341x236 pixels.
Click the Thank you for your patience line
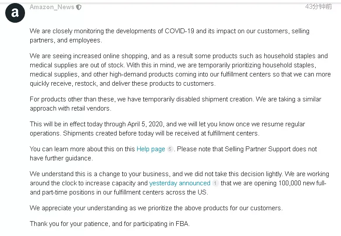110,224
